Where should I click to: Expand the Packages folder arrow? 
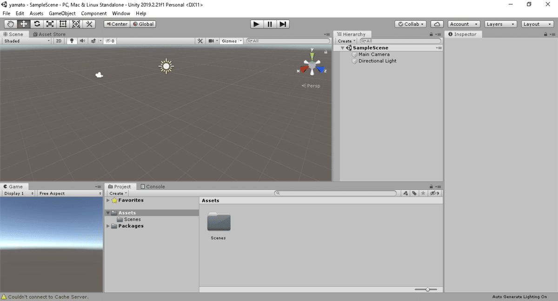[108, 226]
